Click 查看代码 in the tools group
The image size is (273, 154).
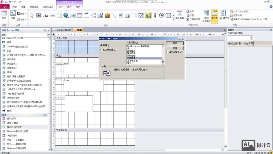236,15
